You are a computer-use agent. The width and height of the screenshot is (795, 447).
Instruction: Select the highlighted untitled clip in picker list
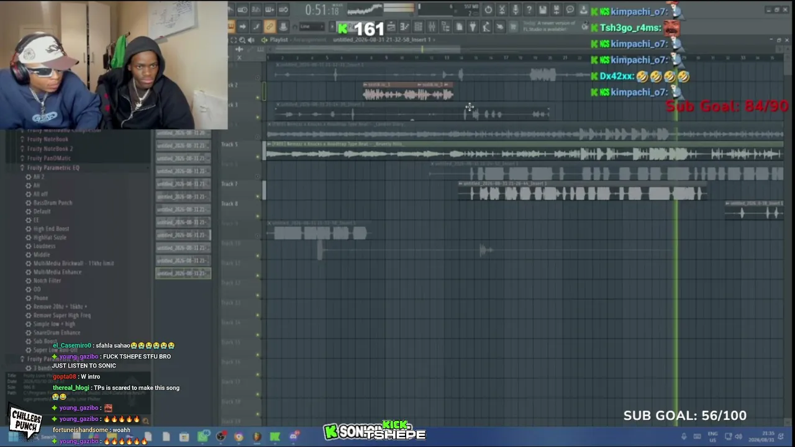pyautogui.click(x=183, y=273)
